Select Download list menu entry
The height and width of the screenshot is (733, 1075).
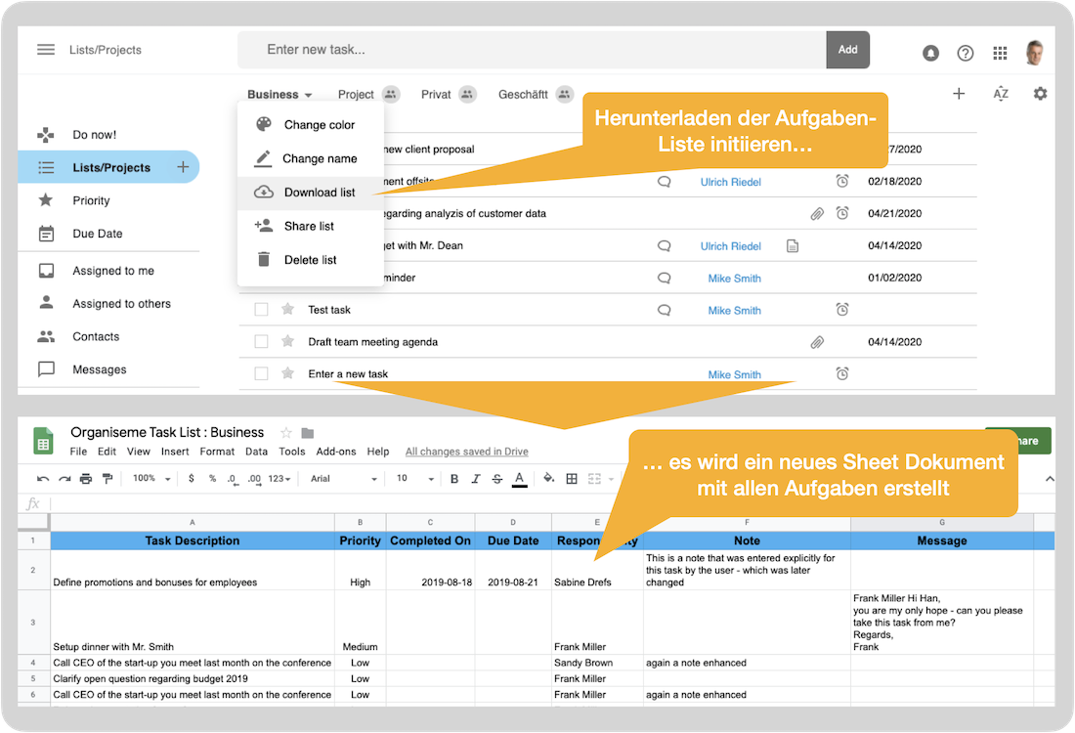[311, 193]
